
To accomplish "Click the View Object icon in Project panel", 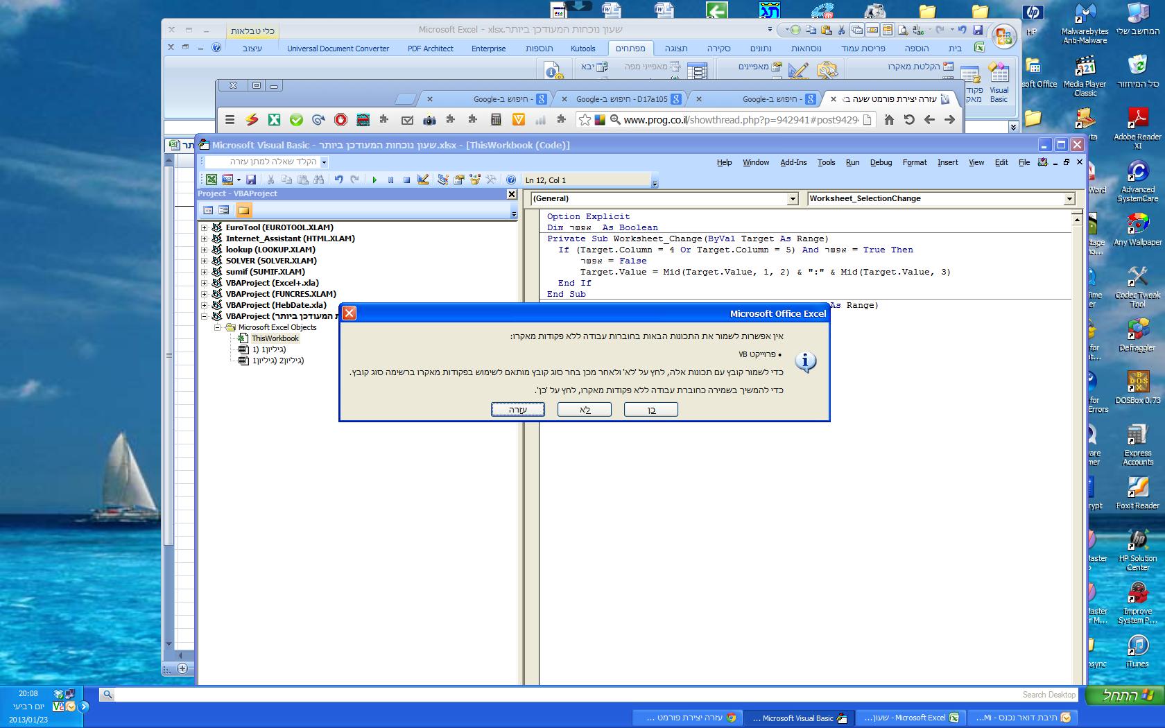I will 223,209.
